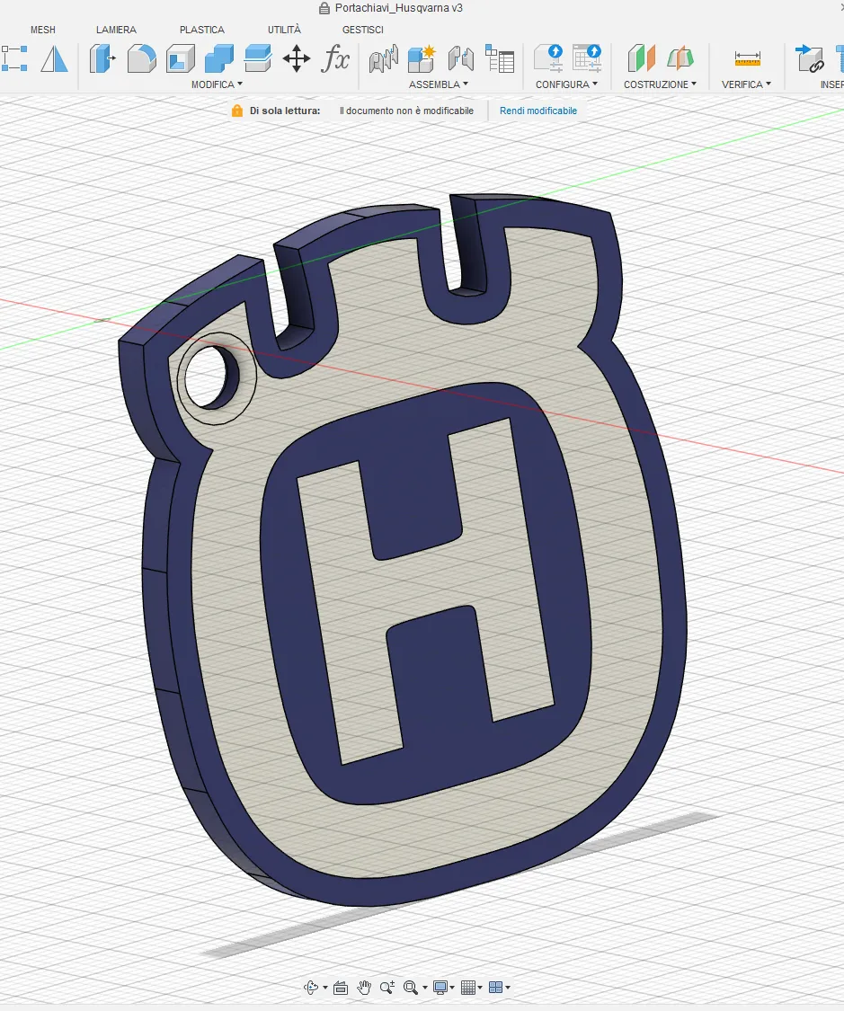Select the Fillet tool

(142, 59)
